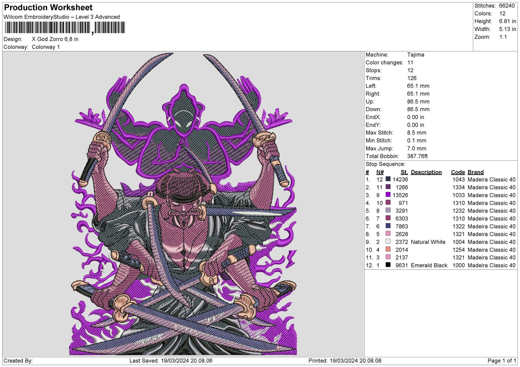The image size is (520, 367).
Task: Click the Production Worksheet title
Action: 48,8
